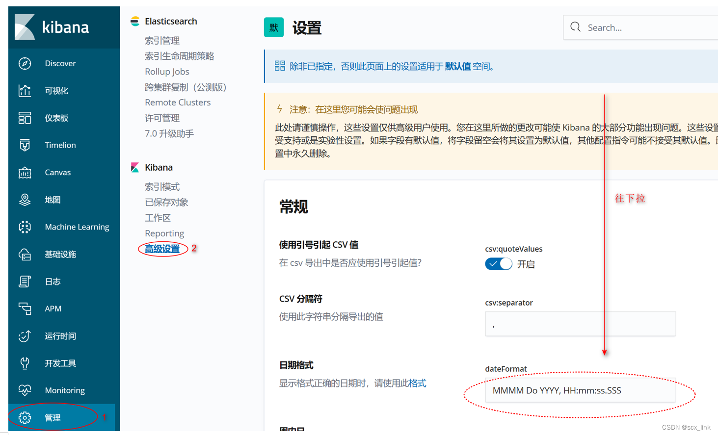Image resolution: width=718 pixels, height=435 pixels.
Task: Click the CSV 分隔符 label
Action: pyautogui.click(x=301, y=299)
